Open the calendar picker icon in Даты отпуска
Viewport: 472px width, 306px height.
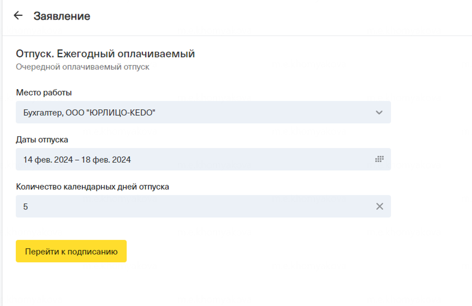click(379, 159)
